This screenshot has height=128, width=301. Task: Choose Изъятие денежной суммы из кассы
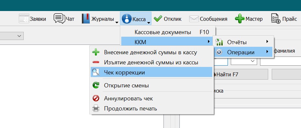tap(151, 62)
